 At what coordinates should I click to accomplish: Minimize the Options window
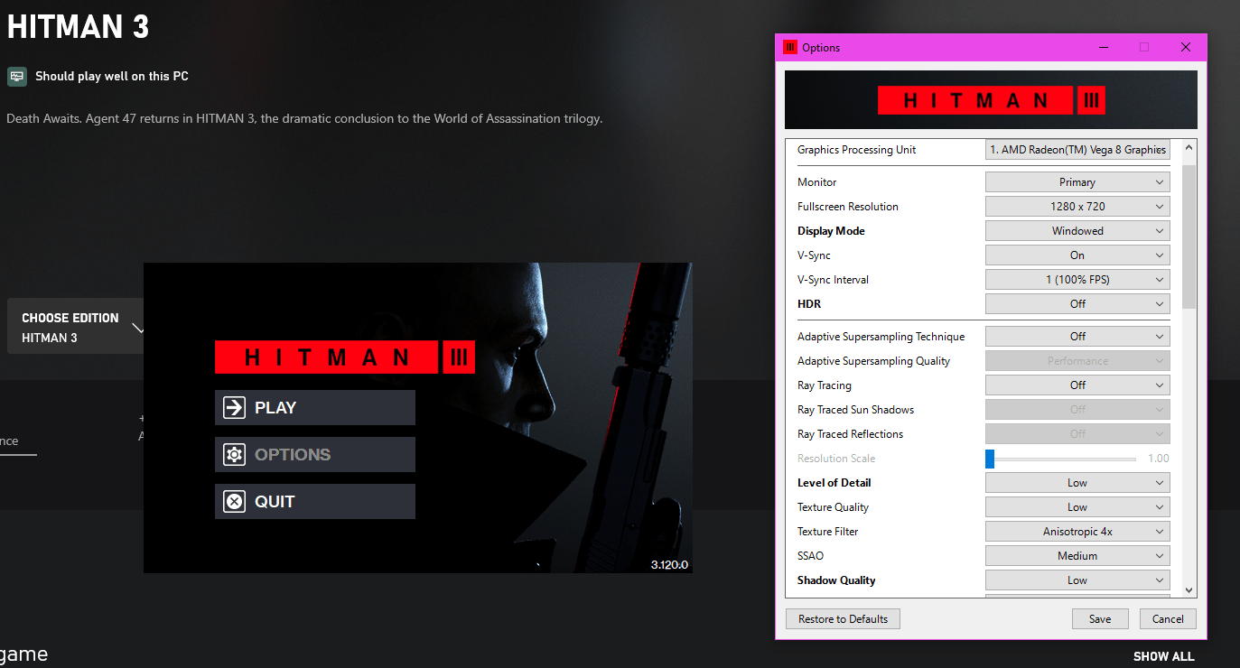coord(1104,48)
